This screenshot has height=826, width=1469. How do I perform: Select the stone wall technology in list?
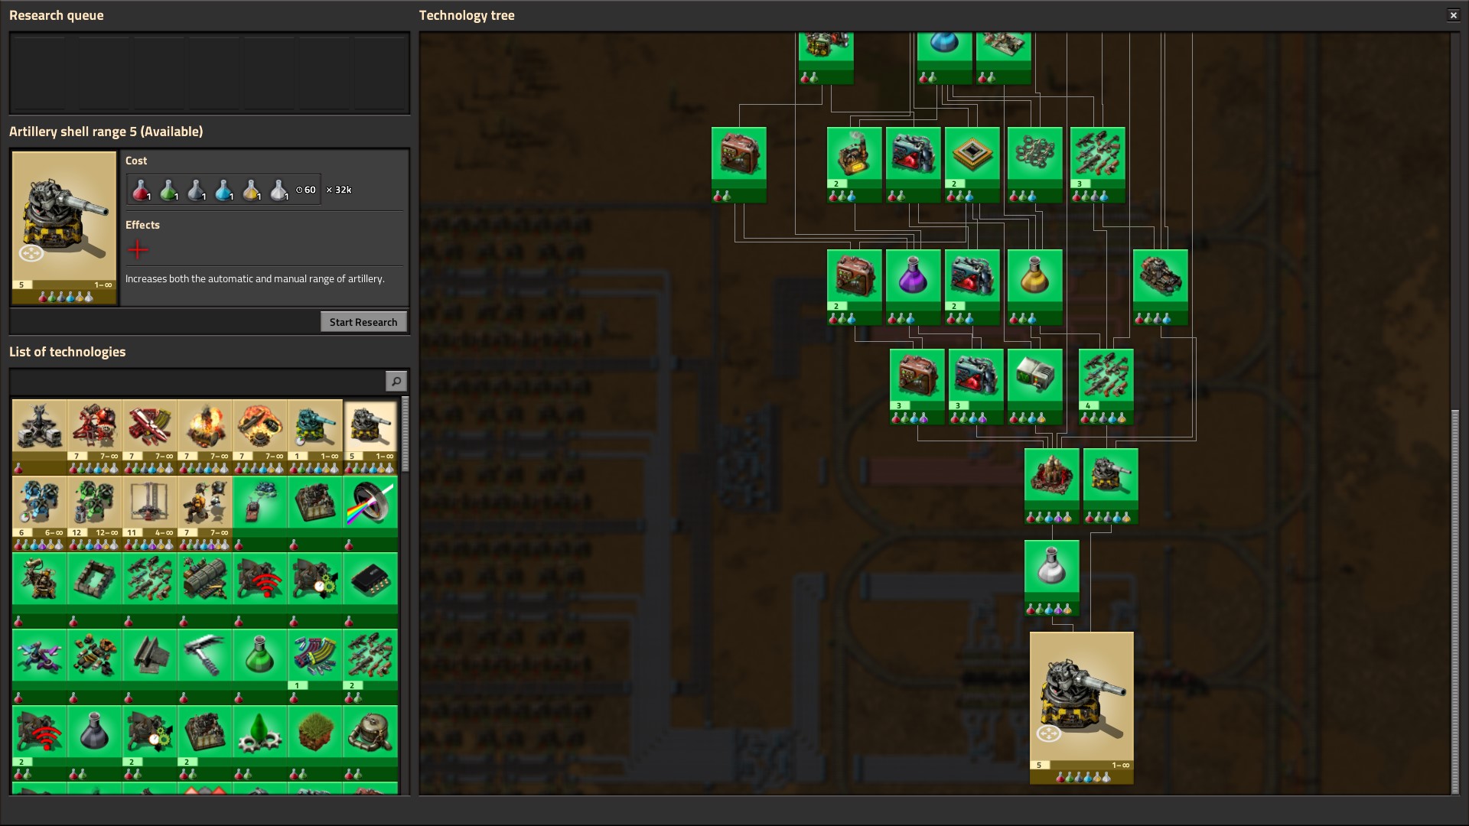(95, 589)
